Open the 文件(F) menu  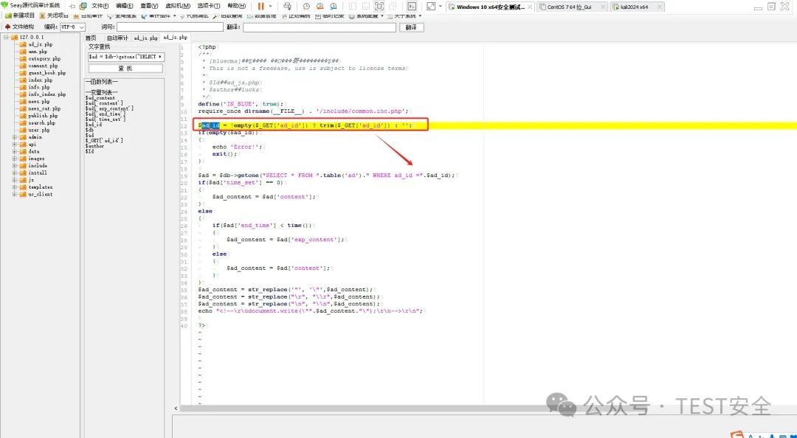pos(100,6)
